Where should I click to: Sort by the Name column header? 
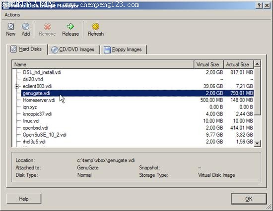[103, 64]
